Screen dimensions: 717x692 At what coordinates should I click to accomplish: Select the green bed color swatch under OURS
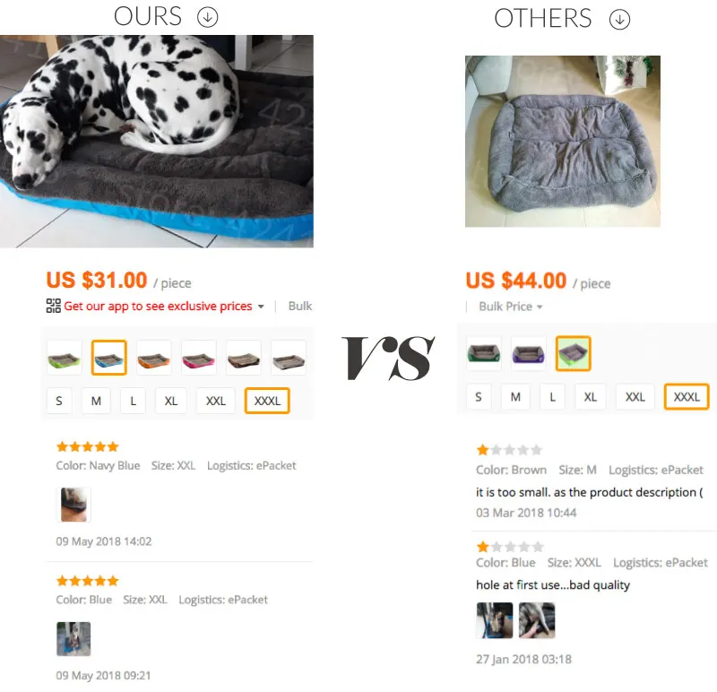pos(64,358)
